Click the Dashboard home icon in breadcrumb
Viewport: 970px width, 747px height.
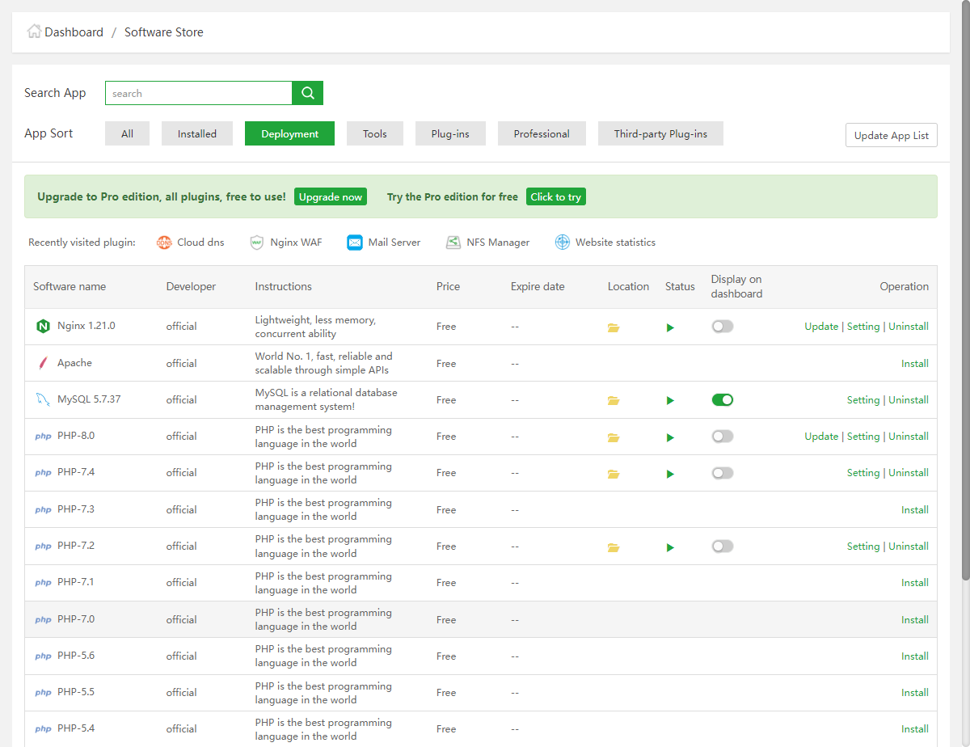[x=34, y=32]
